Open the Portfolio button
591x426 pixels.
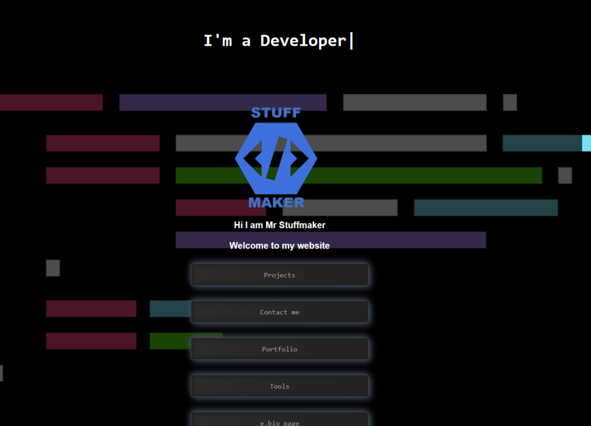279,349
